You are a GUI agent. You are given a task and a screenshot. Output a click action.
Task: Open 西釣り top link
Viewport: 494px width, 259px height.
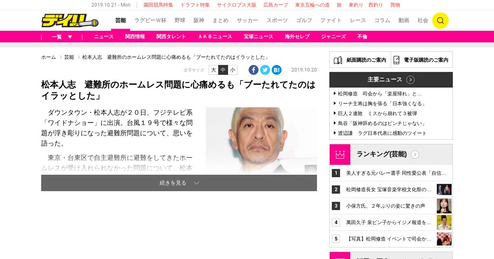coord(376,5)
